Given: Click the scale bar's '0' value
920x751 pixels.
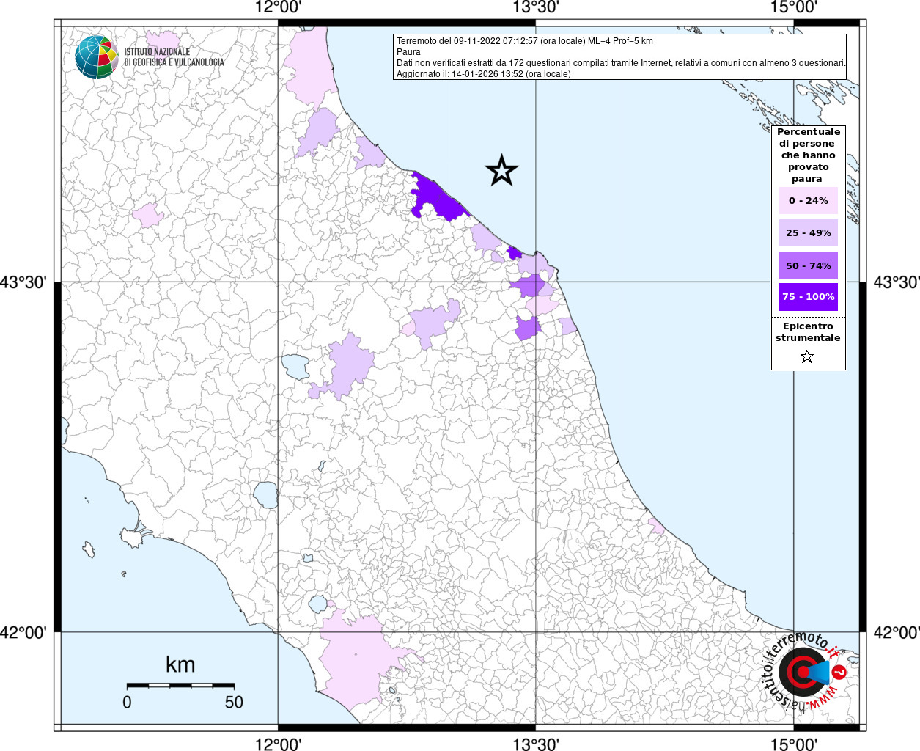Looking at the screenshot, I should coord(127,702).
